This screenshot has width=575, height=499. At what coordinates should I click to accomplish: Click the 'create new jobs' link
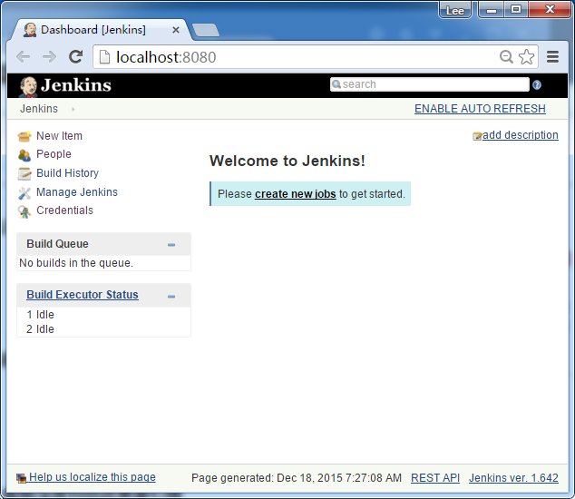pyautogui.click(x=295, y=194)
